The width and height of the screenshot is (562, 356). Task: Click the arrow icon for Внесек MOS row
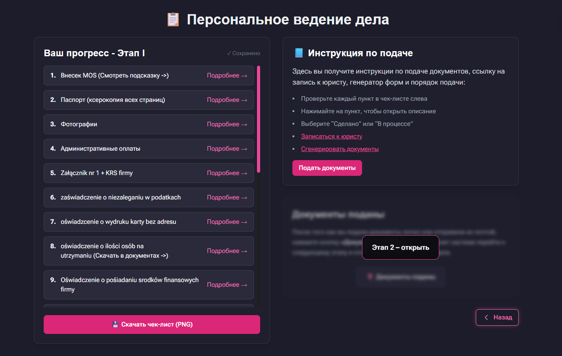tap(244, 76)
